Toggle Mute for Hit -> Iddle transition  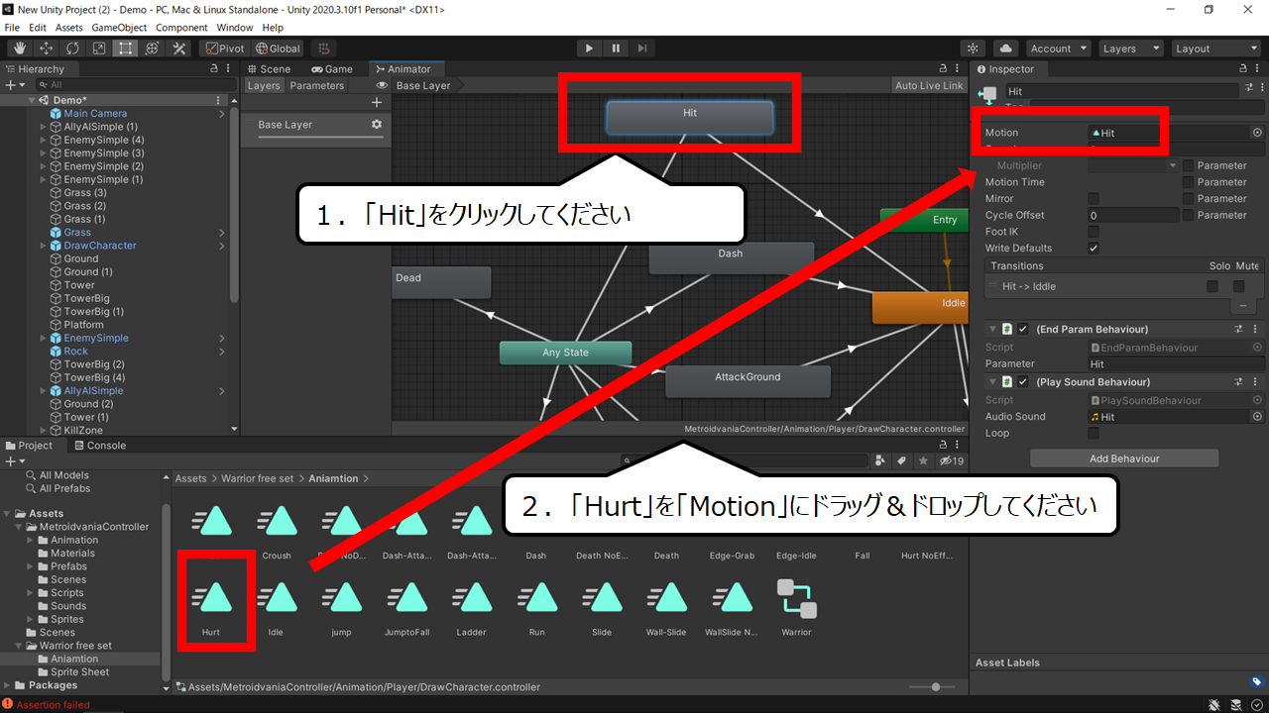[1239, 286]
